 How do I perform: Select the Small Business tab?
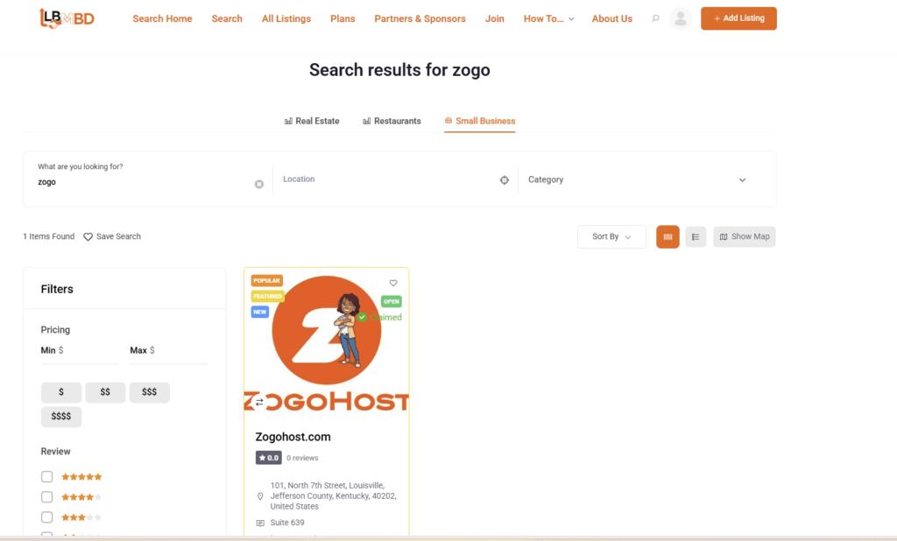(x=480, y=121)
